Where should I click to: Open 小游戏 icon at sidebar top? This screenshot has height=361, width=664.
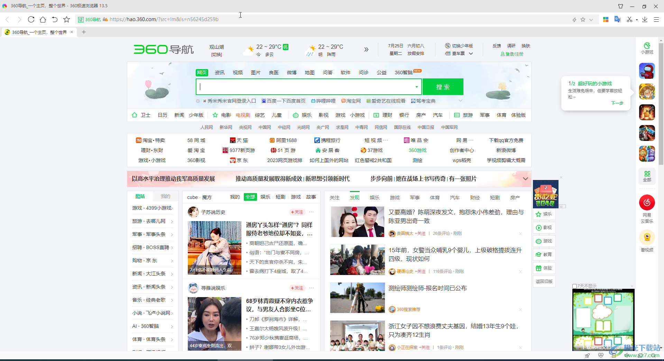pos(647,48)
